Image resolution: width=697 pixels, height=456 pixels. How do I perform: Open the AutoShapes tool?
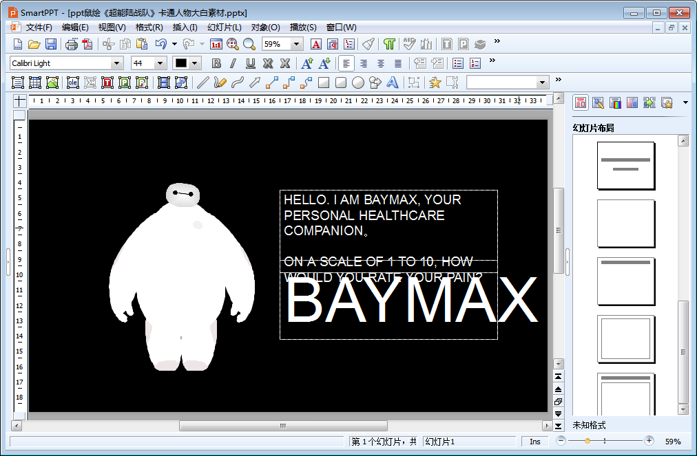coord(375,82)
